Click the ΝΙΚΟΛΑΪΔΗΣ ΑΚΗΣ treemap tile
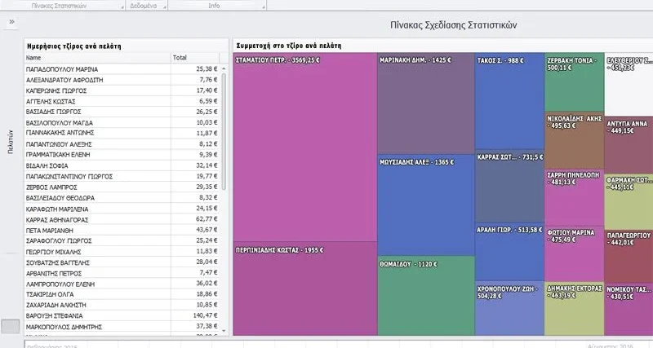653x348 pixels. [x=575, y=140]
